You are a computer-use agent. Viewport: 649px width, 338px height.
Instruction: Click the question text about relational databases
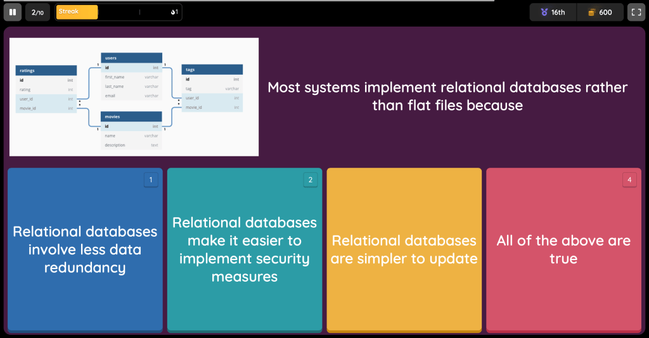pyautogui.click(x=447, y=96)
